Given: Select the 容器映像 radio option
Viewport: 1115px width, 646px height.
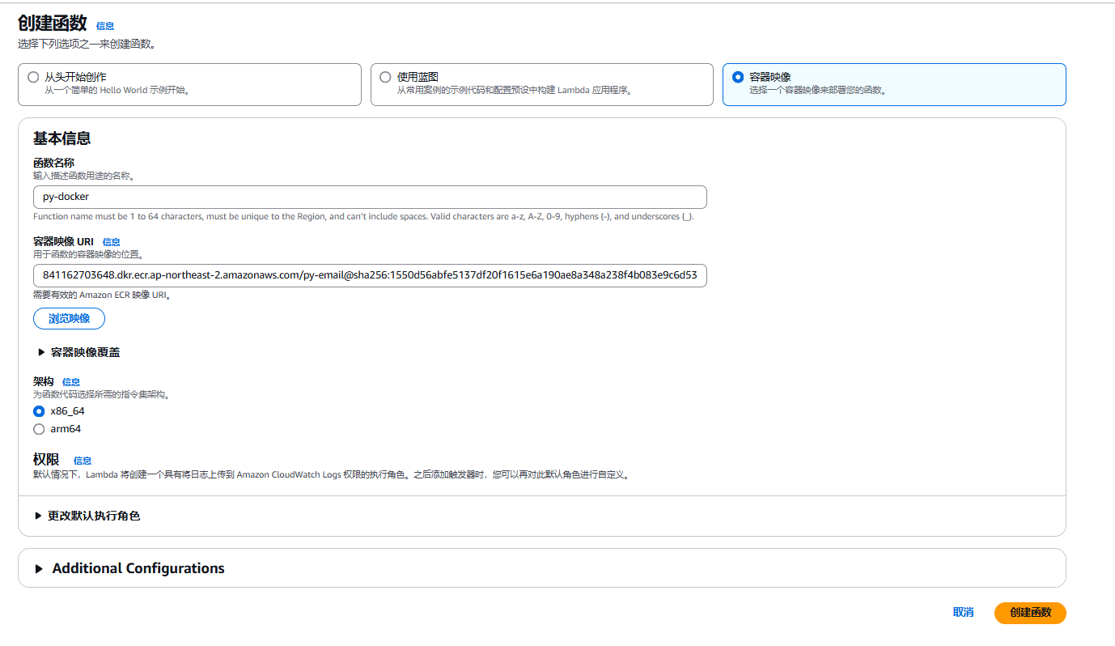Looking at the screenshot, I should pyautogui.click(x=737, y=77).
